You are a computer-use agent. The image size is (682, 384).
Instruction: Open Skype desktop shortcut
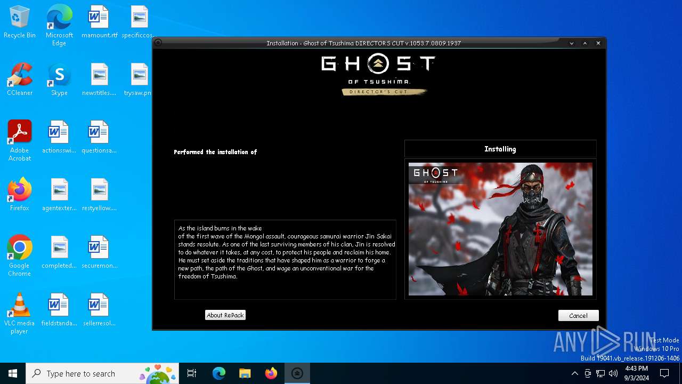[x=59, y=79]
